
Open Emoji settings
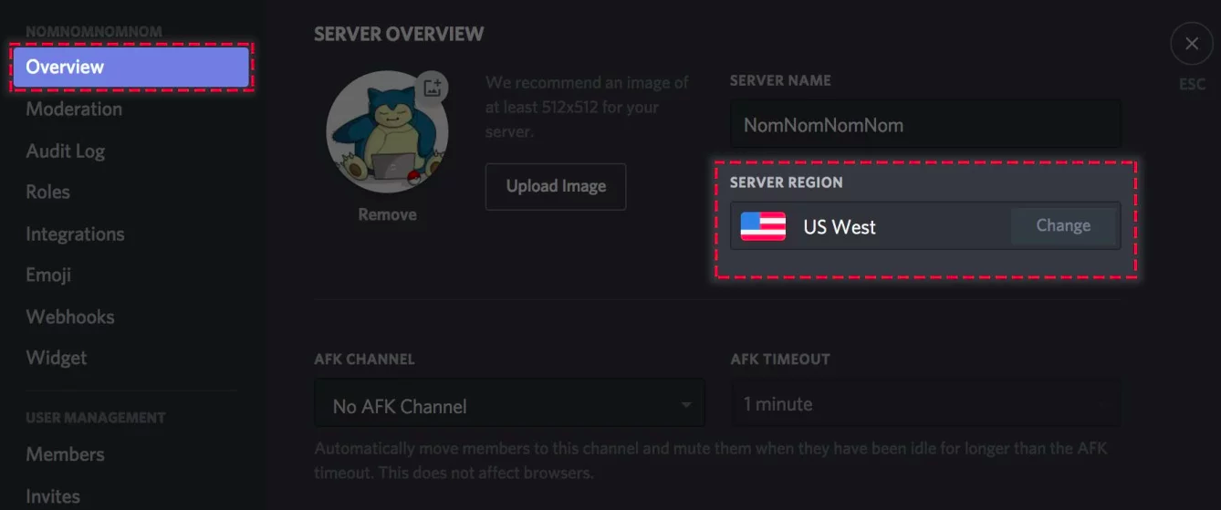(x=48, y=275)
